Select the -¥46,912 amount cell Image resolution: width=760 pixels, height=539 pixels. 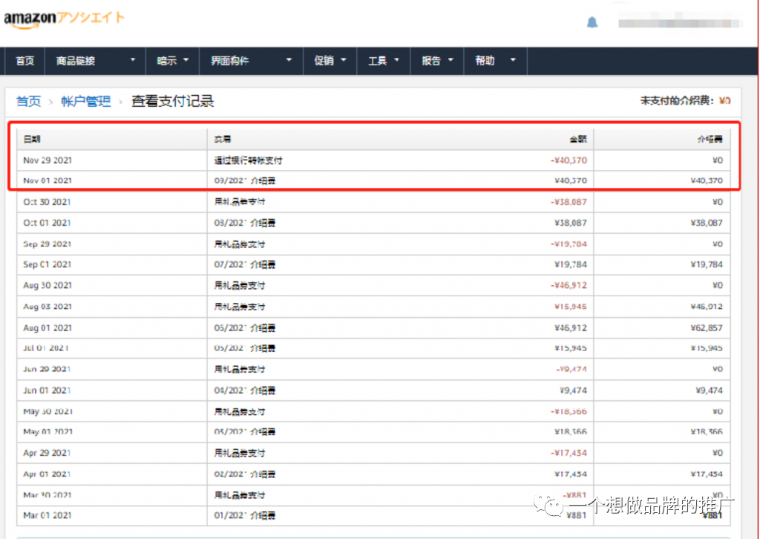[x=569, y=286]
